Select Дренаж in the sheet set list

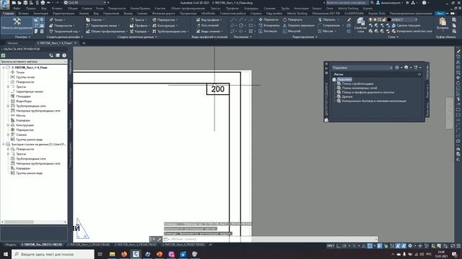(347, 96)
